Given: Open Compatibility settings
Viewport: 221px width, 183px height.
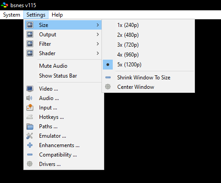Looking at the screenshot, I should click(x=64, y=155).
